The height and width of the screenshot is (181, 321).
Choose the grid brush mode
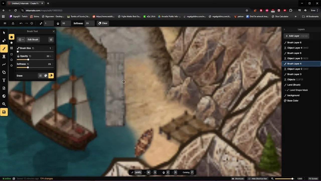click(x=11, y=48)
